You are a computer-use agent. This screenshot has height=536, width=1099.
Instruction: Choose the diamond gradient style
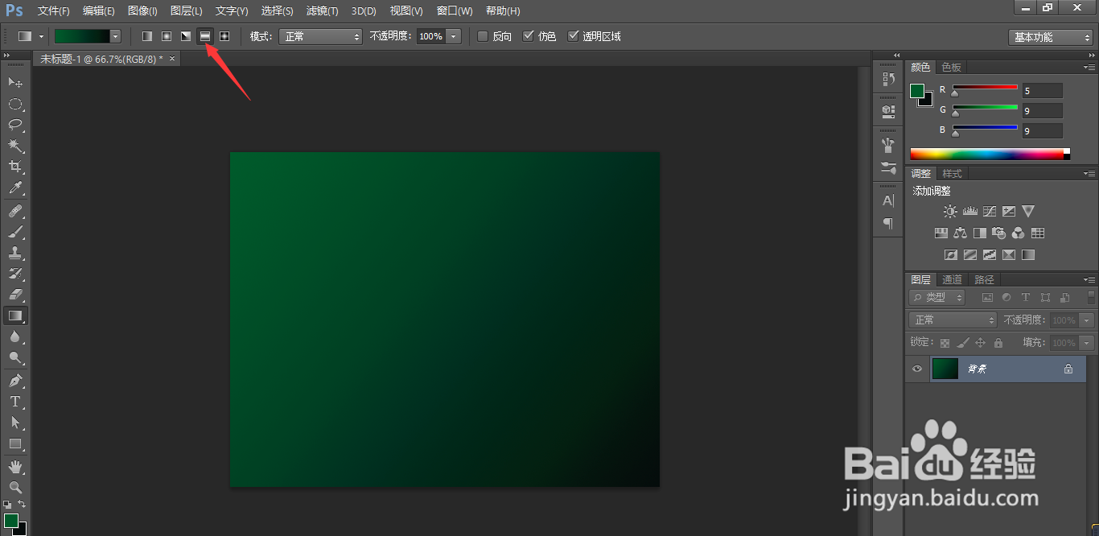pyautogui.click(x=224, y=36)
